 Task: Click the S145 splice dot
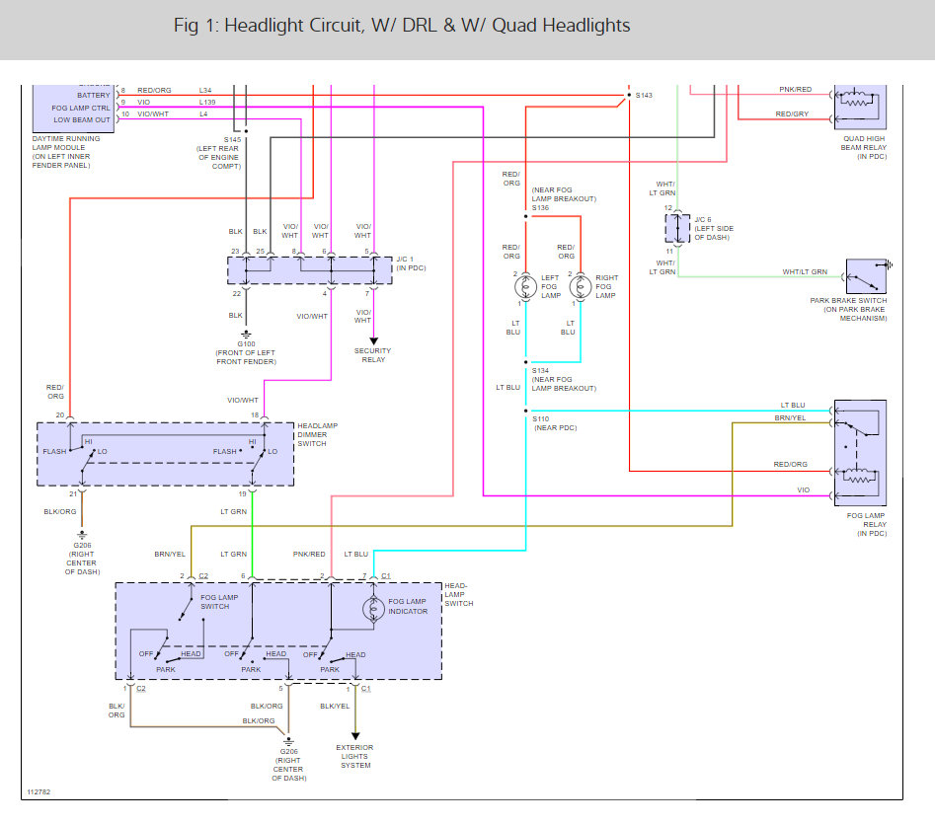coord(246,131)
